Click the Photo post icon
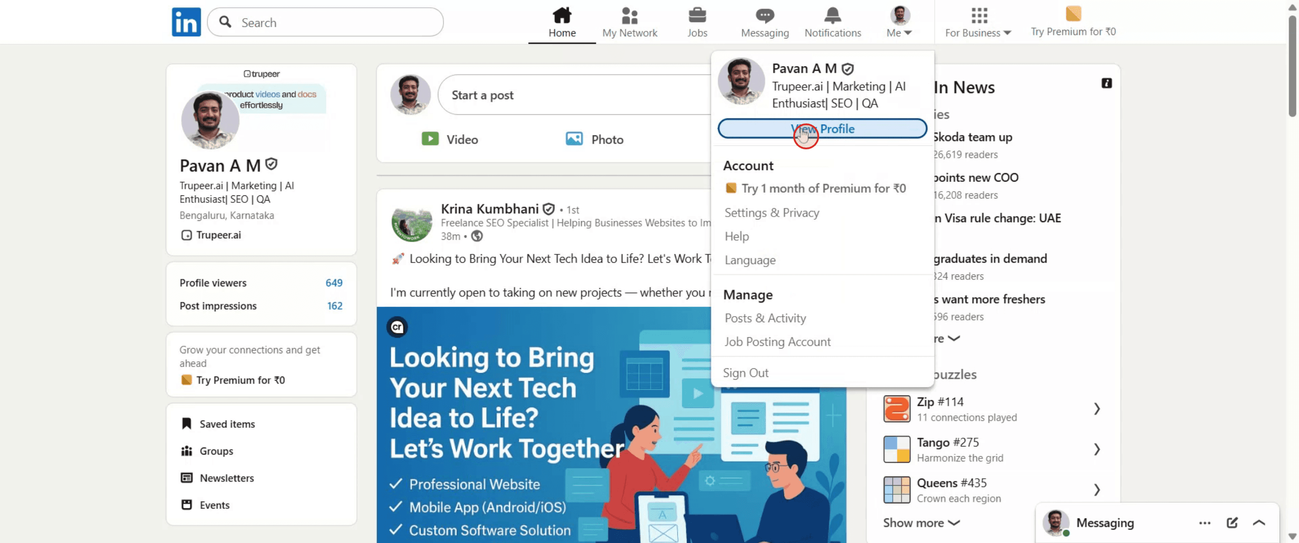This screenshot has width=1299, height=543. point(574,138)
